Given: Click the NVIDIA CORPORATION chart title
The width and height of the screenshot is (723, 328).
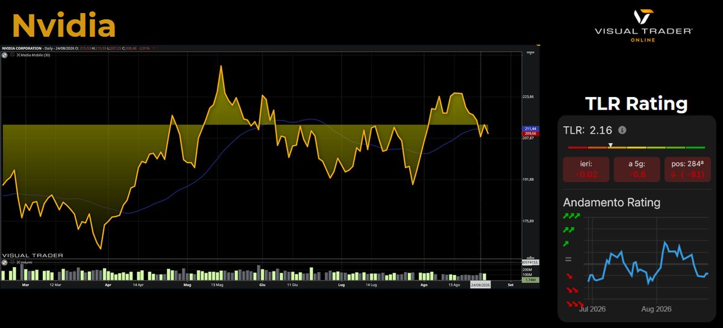Looking at the screenshot, I should pyautogui.click(x=22, y=48).
